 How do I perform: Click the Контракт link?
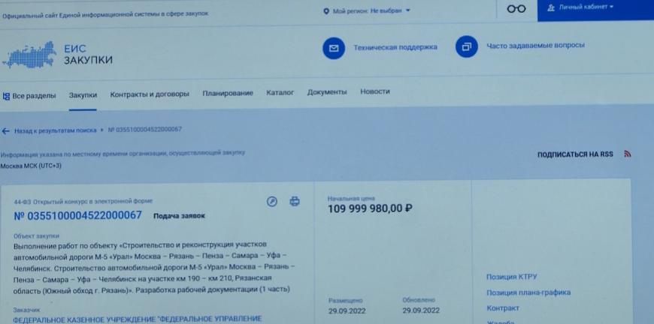tap(503, 308)
